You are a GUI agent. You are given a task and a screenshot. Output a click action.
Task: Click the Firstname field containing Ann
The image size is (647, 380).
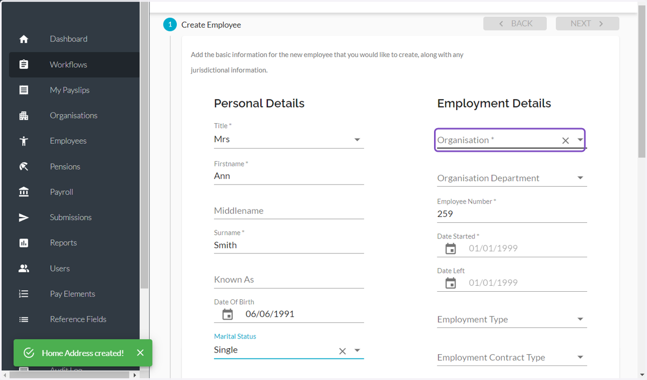click(x=288, y=176)
